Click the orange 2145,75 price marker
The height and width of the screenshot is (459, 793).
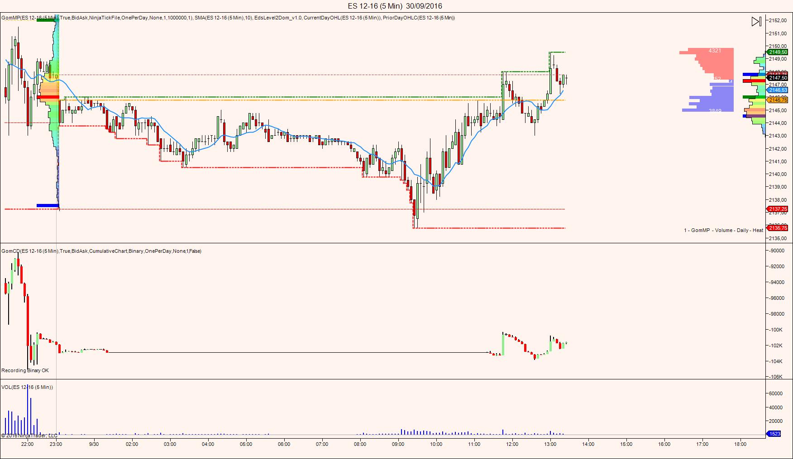pos(778,100)
